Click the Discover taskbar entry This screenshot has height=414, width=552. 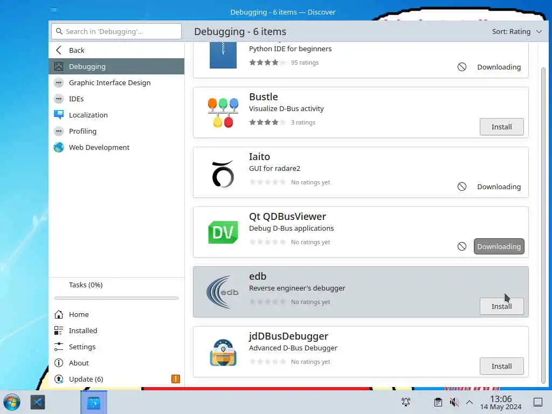(x=94, y=402)
